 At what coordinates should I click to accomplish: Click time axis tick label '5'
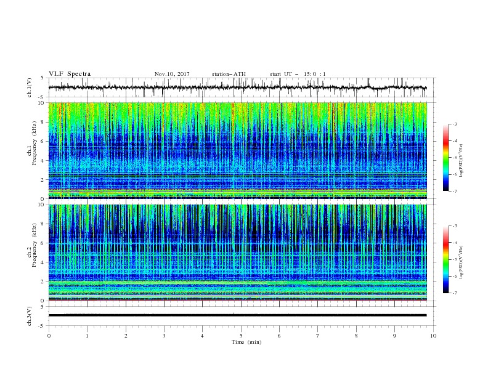pyautogui.click(x=241, y=336)
